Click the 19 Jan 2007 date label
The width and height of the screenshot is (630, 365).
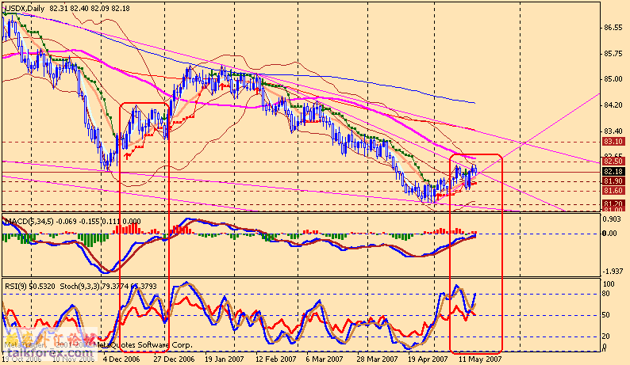coord(225,359)
